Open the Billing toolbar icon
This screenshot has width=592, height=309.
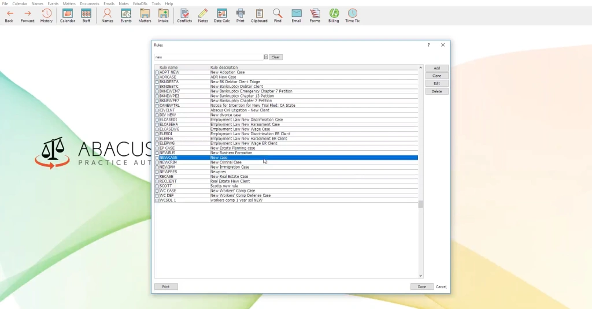(334, 16)
